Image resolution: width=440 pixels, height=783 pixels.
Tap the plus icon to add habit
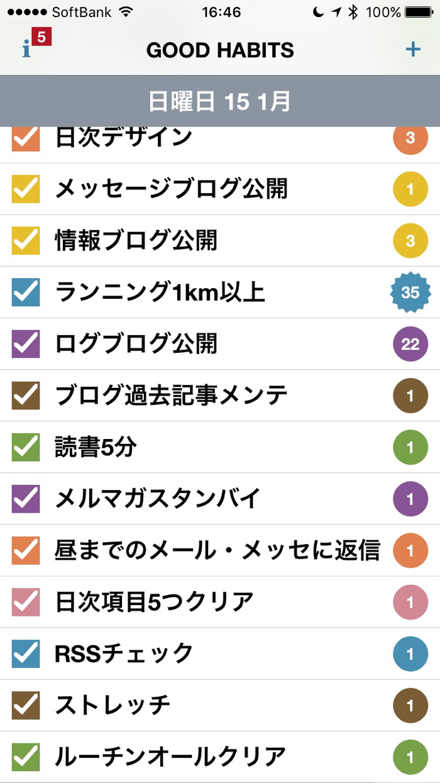click(x=413, y=50)
